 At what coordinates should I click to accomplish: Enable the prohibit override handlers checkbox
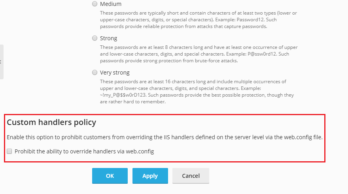point(9,151)
